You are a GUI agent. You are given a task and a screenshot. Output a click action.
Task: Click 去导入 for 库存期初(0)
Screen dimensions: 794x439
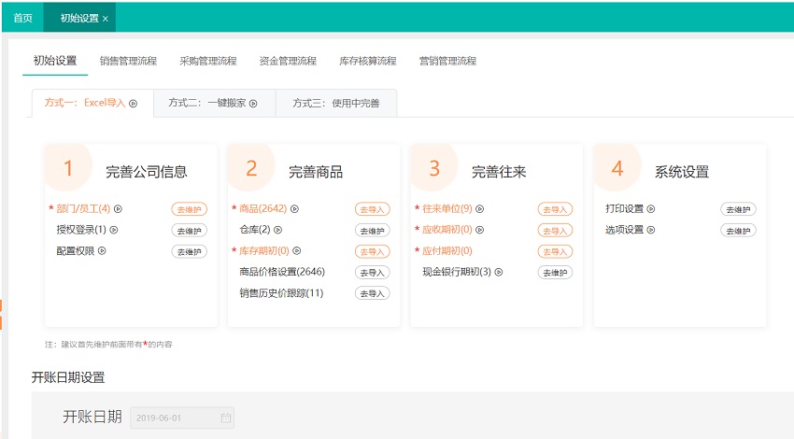(372, 251)
